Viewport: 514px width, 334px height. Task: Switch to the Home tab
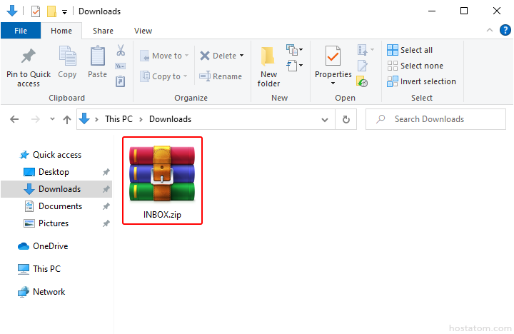(61, 31)
